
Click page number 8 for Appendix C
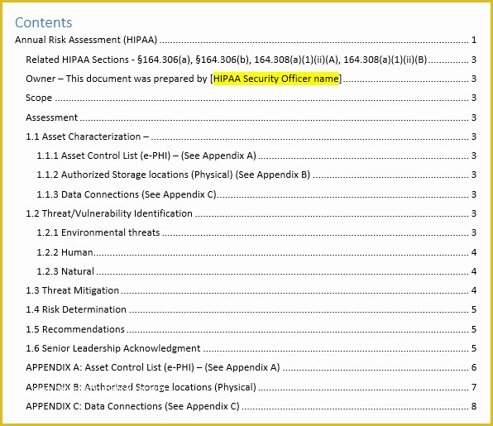(474, 406)
